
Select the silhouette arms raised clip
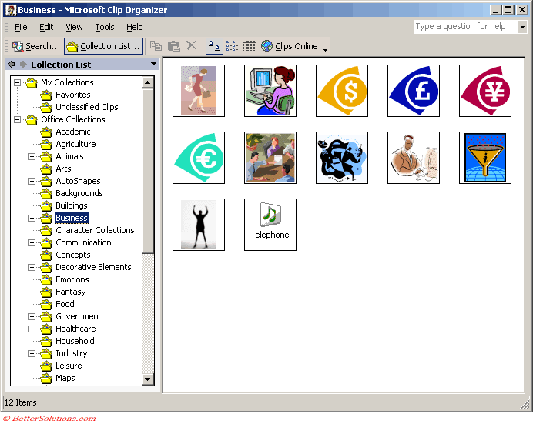click(199, 225)
